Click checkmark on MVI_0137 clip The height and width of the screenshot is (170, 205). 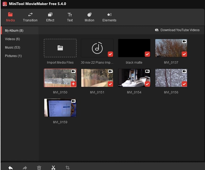click(184, 54)
